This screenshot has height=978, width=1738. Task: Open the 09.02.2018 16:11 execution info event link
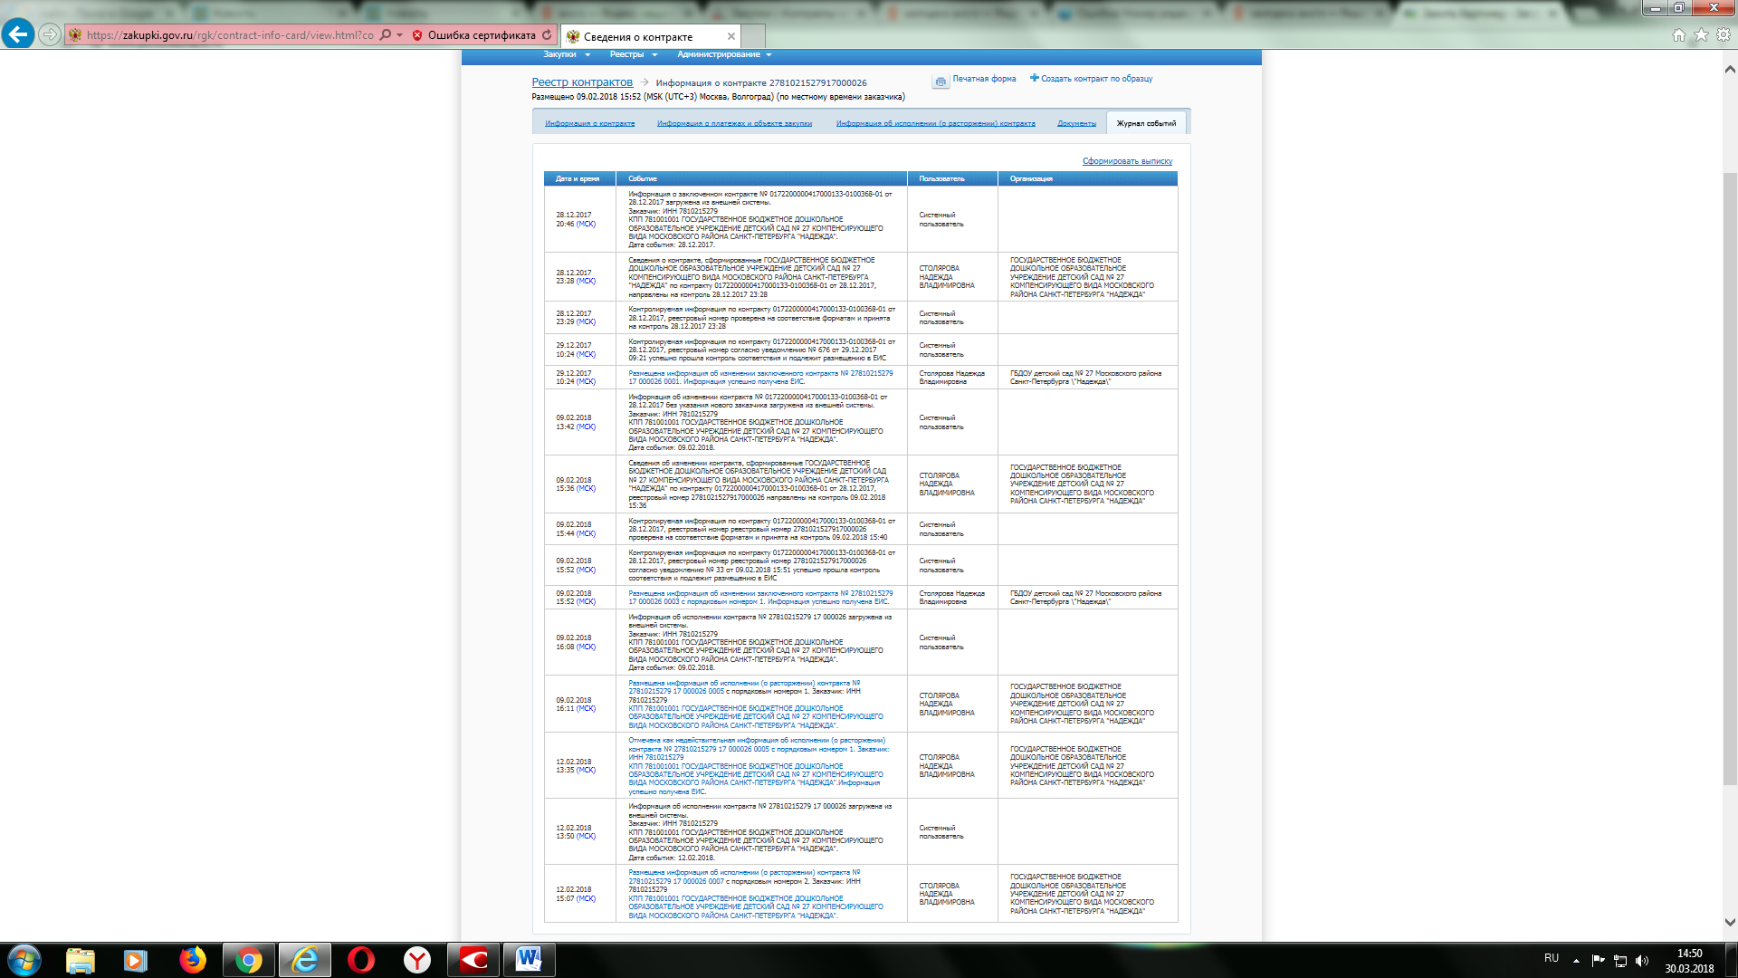pos(756,705)
